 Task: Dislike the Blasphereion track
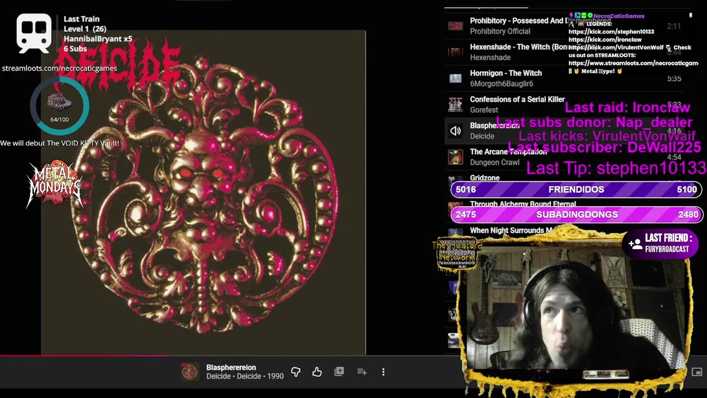point(296,372)
